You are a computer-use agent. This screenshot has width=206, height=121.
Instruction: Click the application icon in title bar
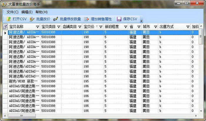[x=4, y=4]
